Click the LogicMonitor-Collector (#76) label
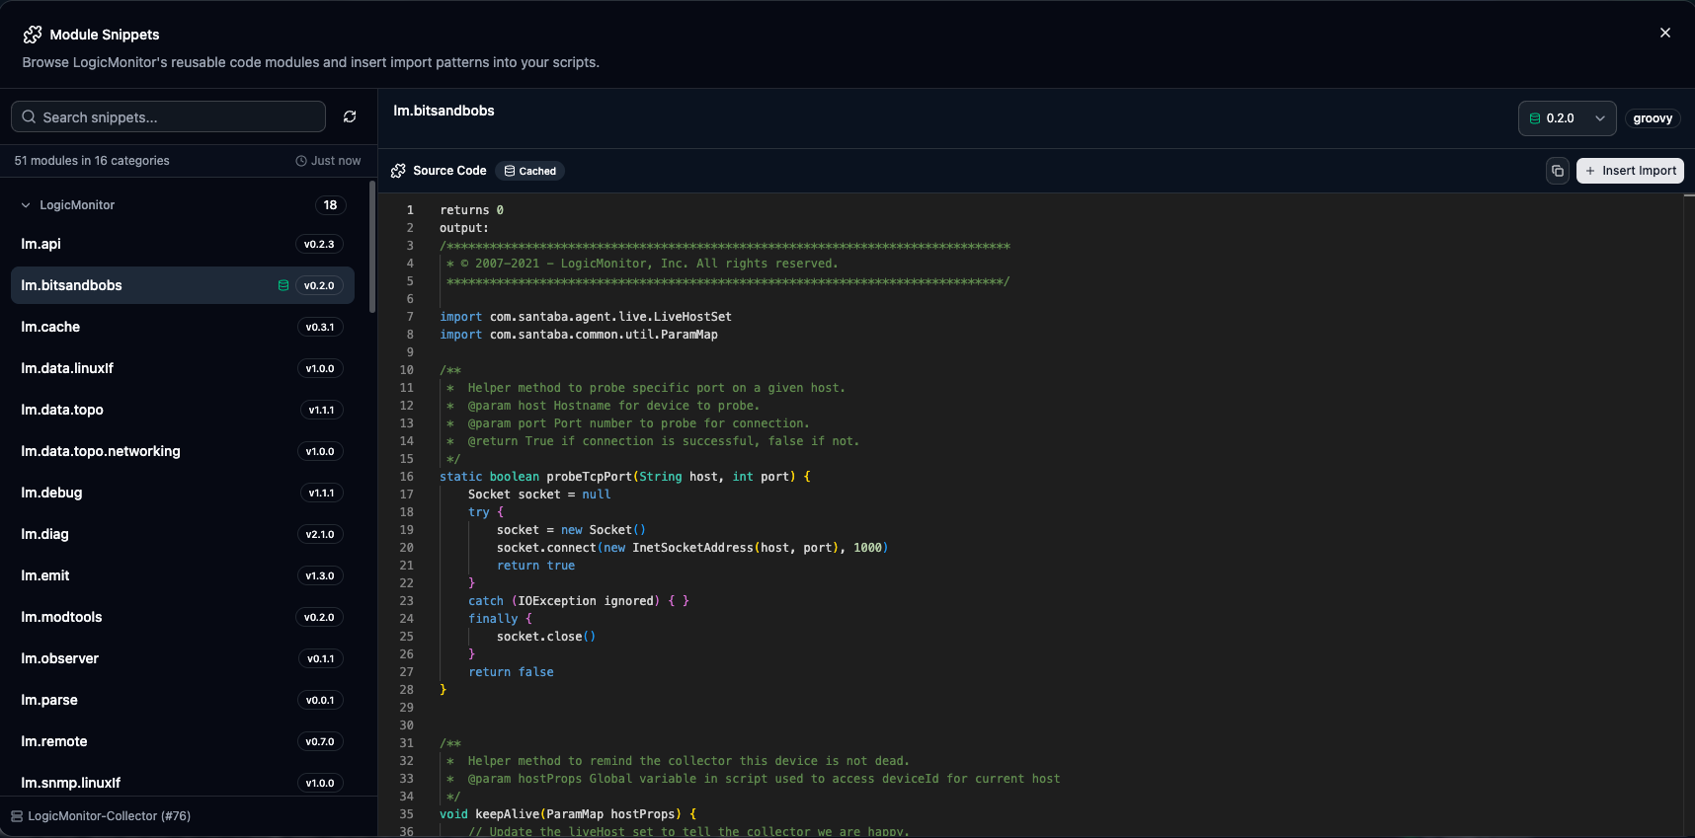 click(109, 816)
